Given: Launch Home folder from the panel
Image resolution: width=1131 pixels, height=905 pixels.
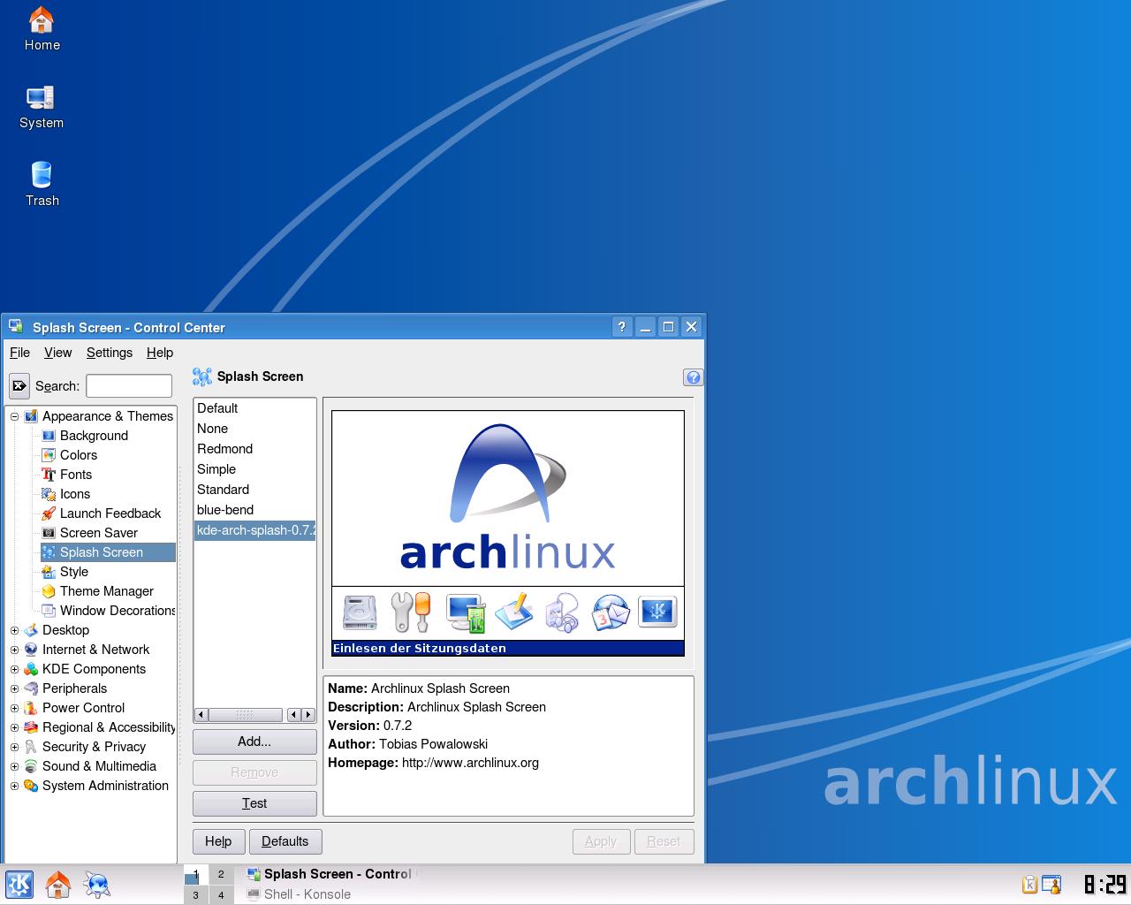Looking at the screenshot, I should [58, 885].
